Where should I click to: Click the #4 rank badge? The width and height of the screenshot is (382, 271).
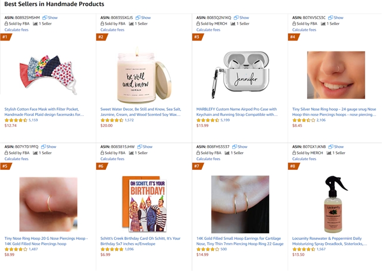click(293, 37)
